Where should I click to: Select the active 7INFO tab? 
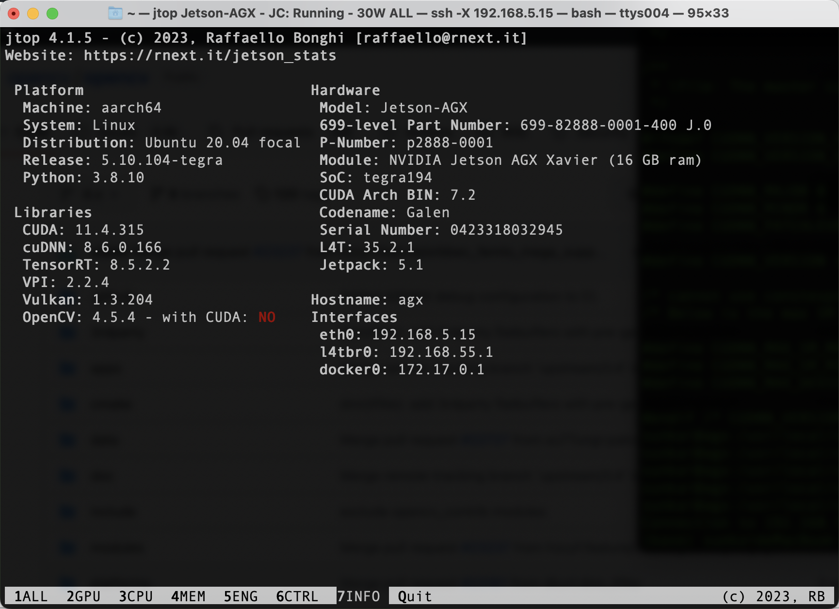(358, 596)
